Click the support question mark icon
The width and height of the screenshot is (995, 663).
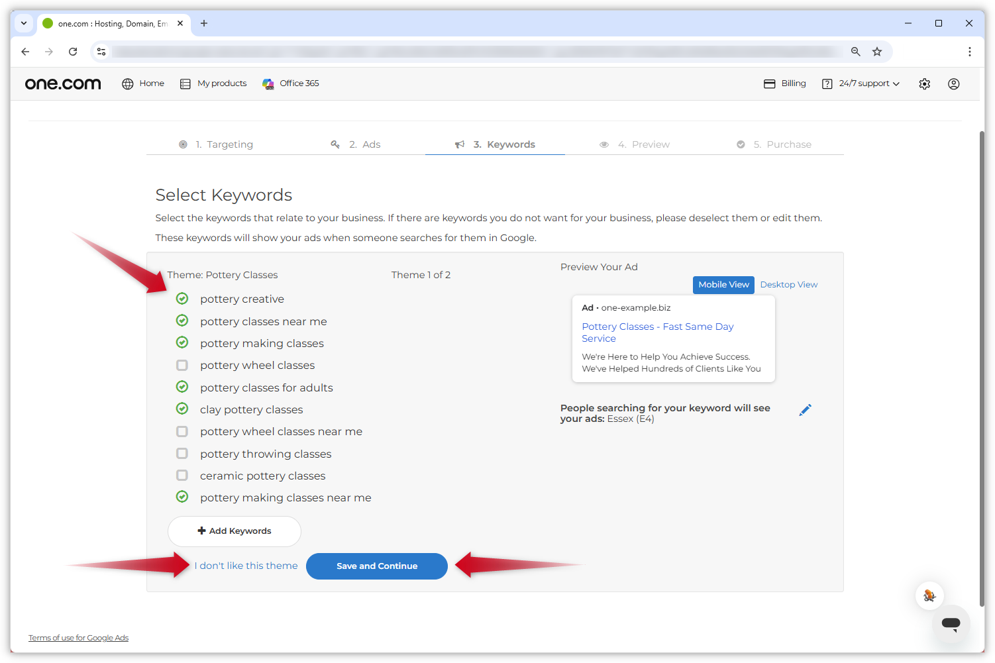click(827, 84)
